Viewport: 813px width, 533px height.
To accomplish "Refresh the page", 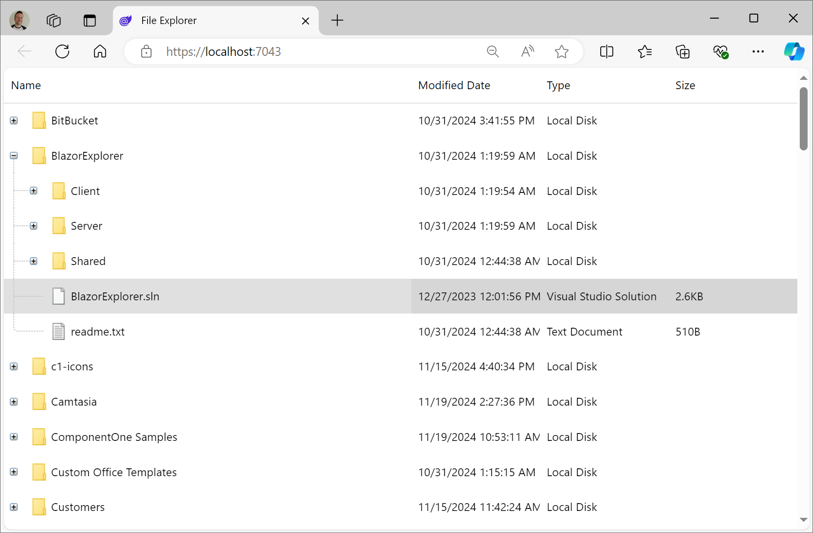I will [62, 51].
